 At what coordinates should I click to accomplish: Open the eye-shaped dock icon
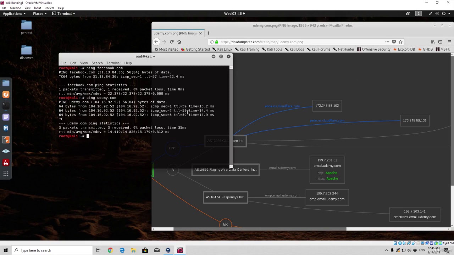tap(6, 151)
